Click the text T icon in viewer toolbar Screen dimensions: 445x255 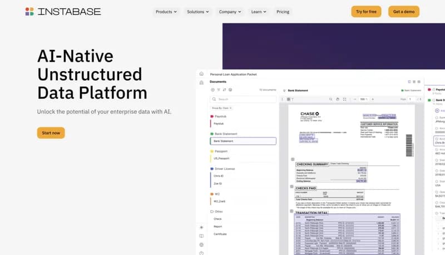[x=293, y=100]
